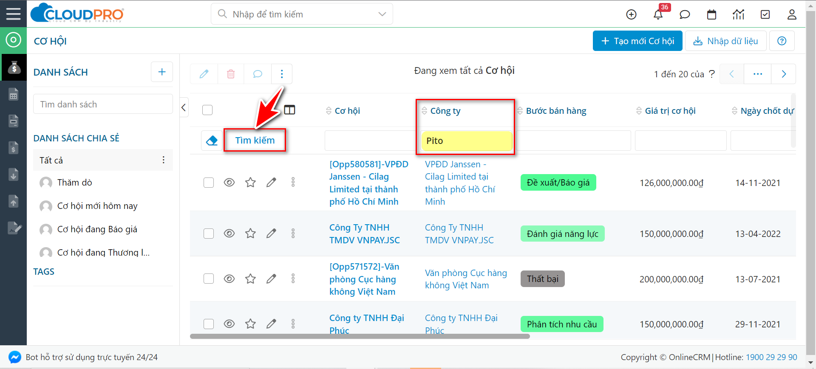Open the chat bubble icon in header

click(685, 14)
